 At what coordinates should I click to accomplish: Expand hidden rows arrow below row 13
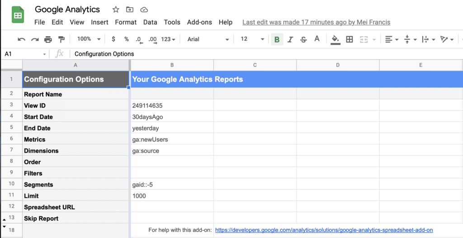pyautogui.click(x=4, y=220)
